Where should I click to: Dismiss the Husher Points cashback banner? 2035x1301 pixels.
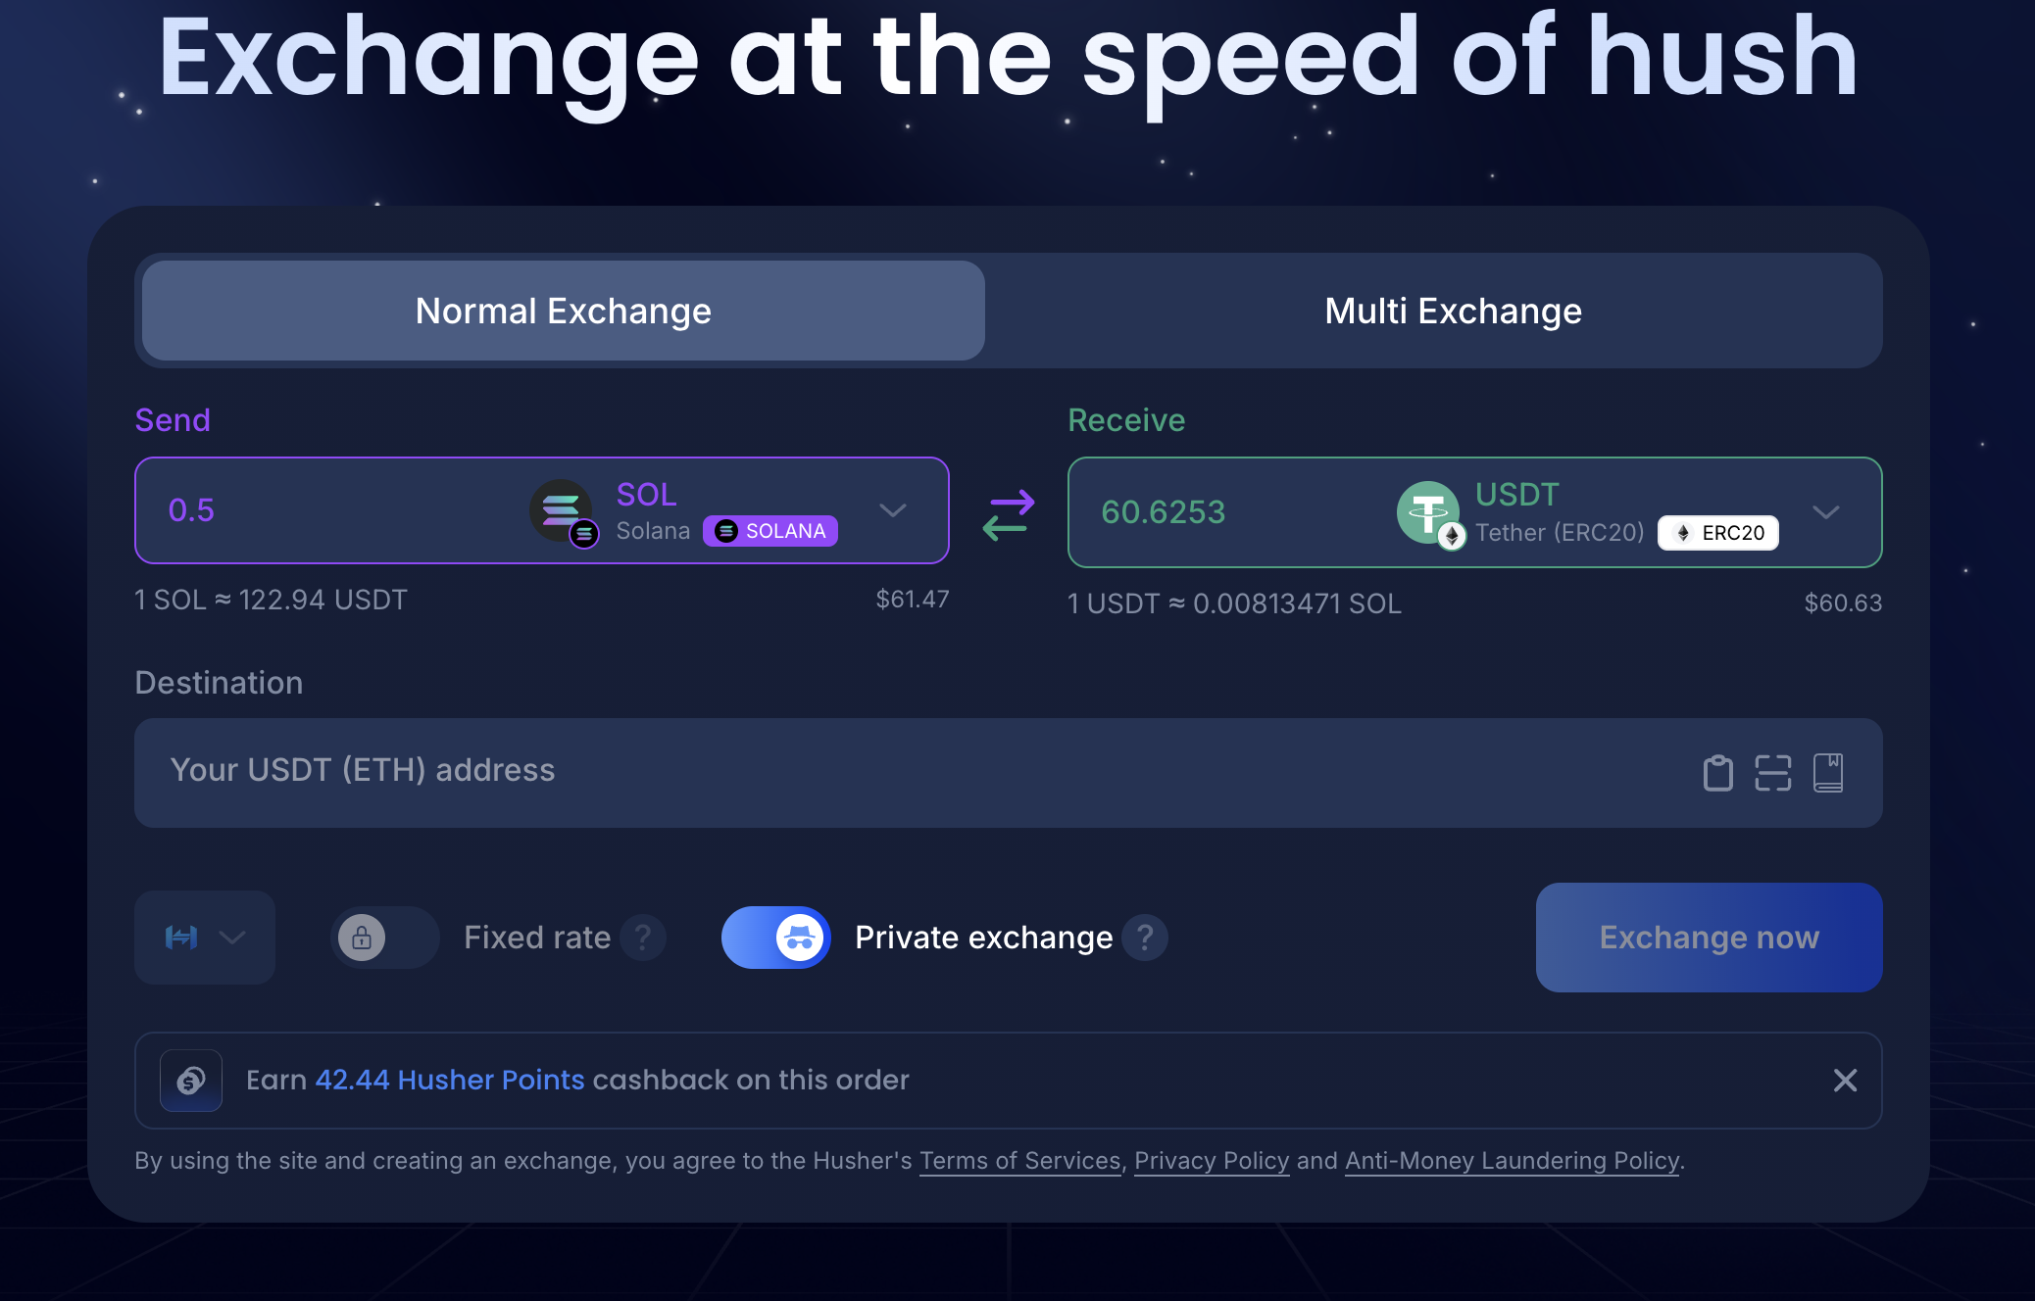click(1845, 1081)
